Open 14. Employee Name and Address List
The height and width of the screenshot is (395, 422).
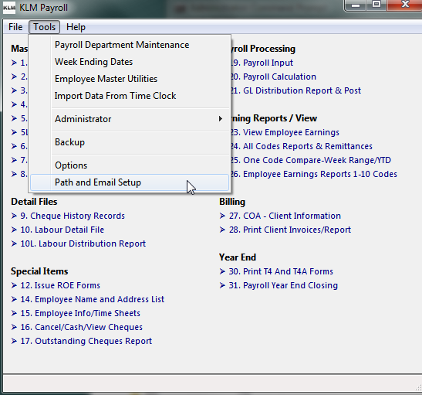click(93, 299)
